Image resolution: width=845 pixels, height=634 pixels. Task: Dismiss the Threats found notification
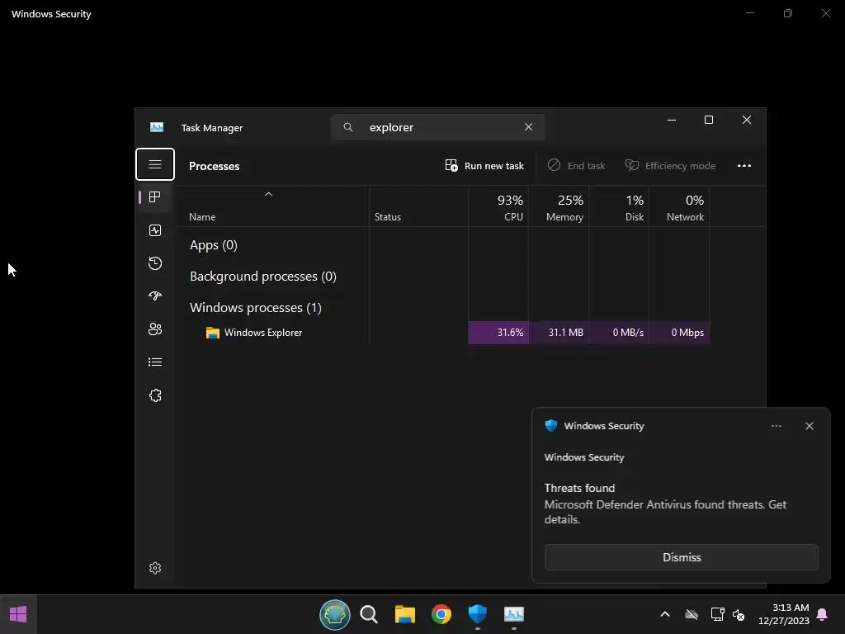click(x=681, y=557)
